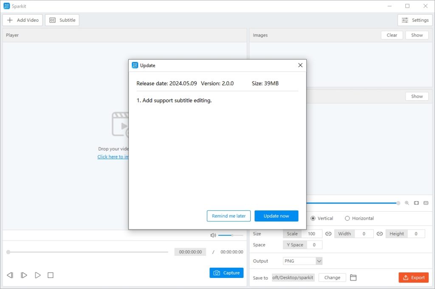Click the zoom magnifier icon
Image resolution: width=435 pixels, height=289 pixels.
(407, 203)
